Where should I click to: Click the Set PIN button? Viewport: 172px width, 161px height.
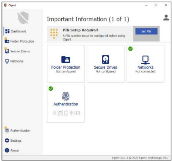coord(146,31)
